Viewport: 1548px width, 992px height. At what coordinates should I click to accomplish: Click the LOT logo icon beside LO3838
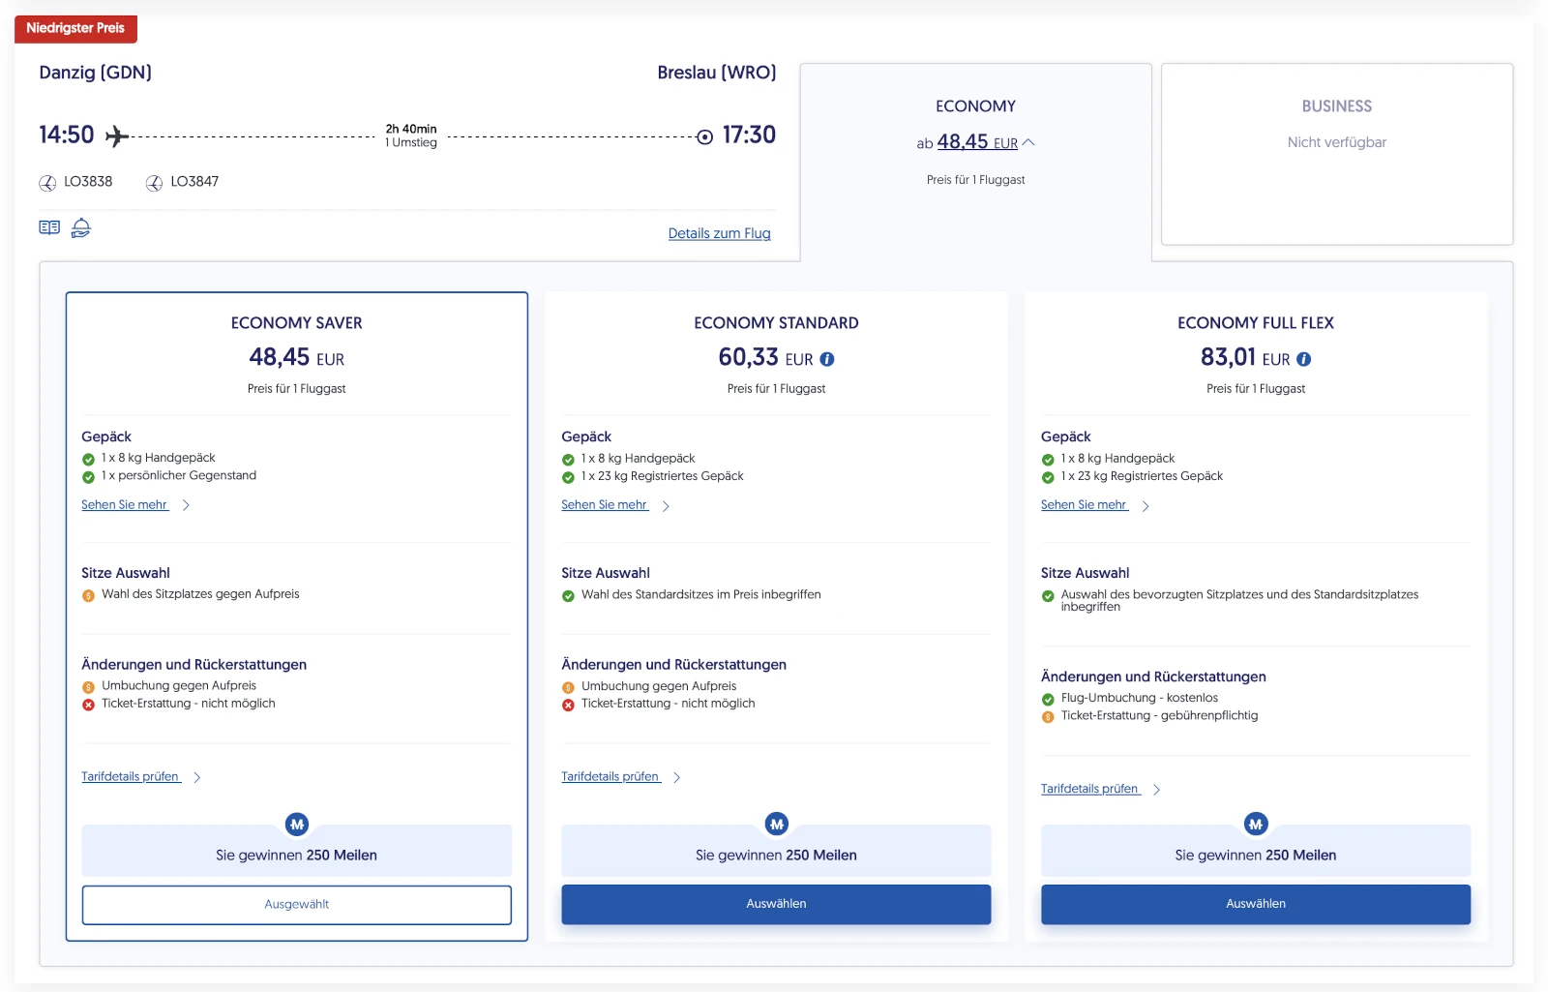pyautogui.click(x=47, y=183)
